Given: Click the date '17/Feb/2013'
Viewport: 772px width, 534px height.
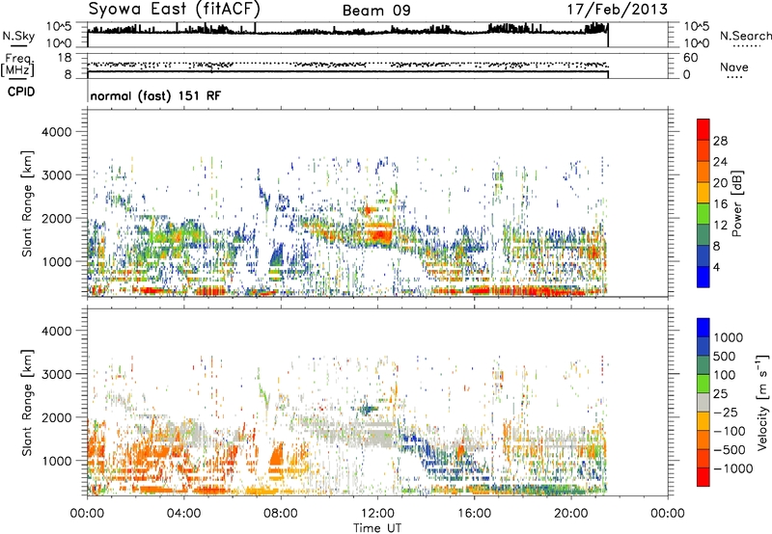Looking at the screenshot, I should click(618, 10).
